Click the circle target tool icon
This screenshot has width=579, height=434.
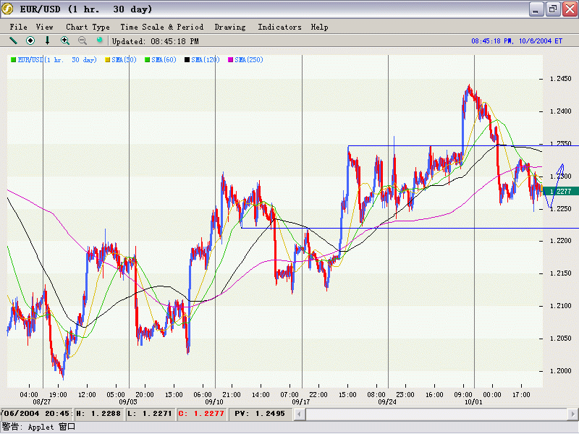pyautogui.click(x=30, y=41)
